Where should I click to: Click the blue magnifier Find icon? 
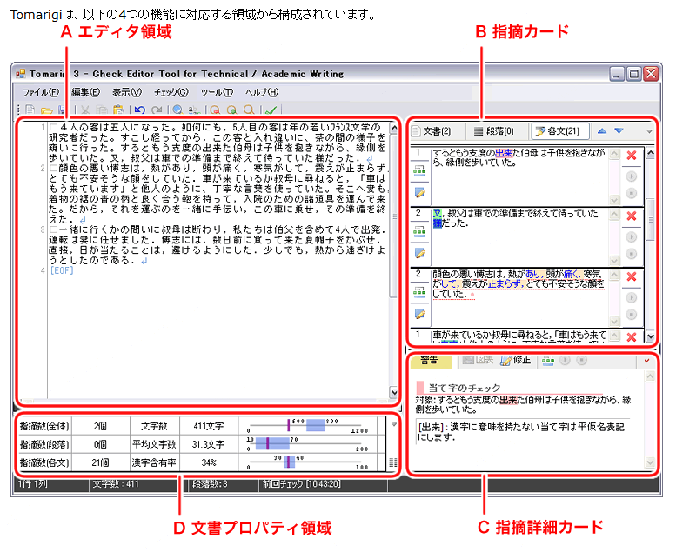[177, 110]
